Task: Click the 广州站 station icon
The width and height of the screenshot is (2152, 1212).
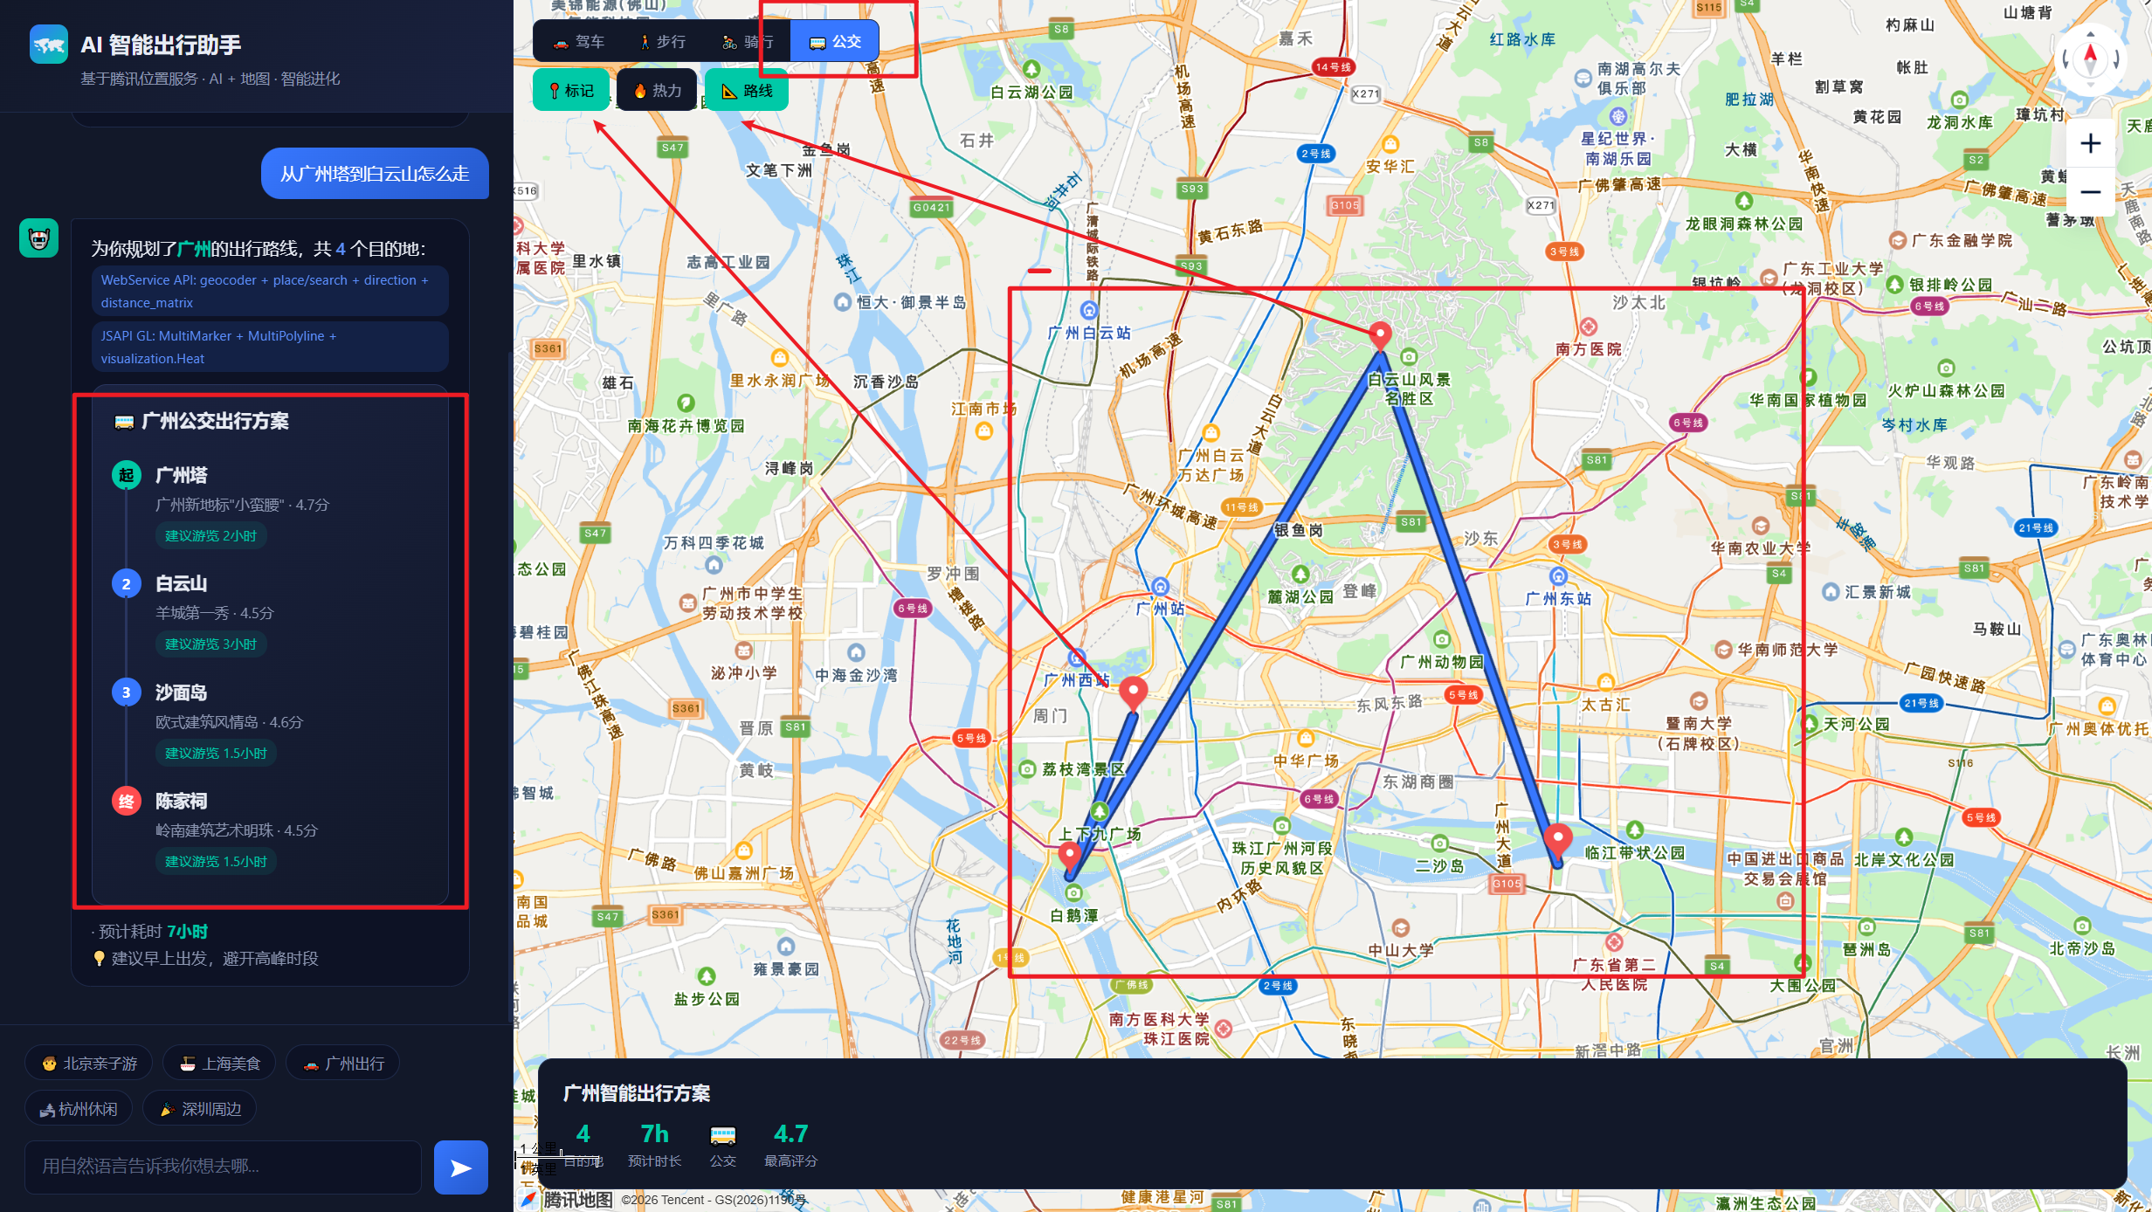Action: coord(1160,586)
